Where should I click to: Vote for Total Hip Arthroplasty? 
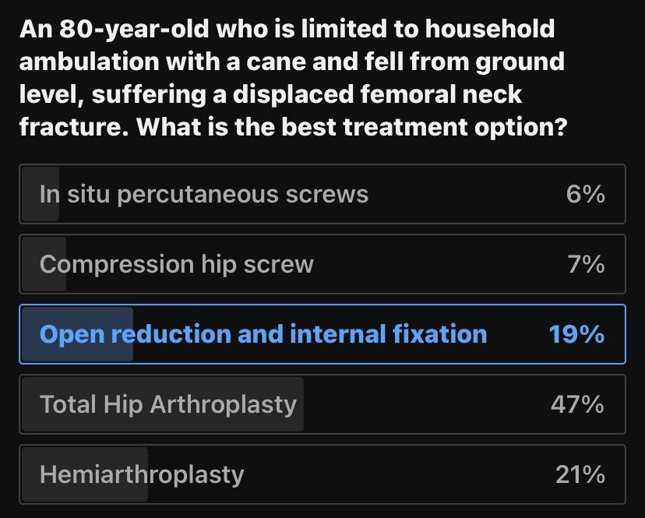168,404
